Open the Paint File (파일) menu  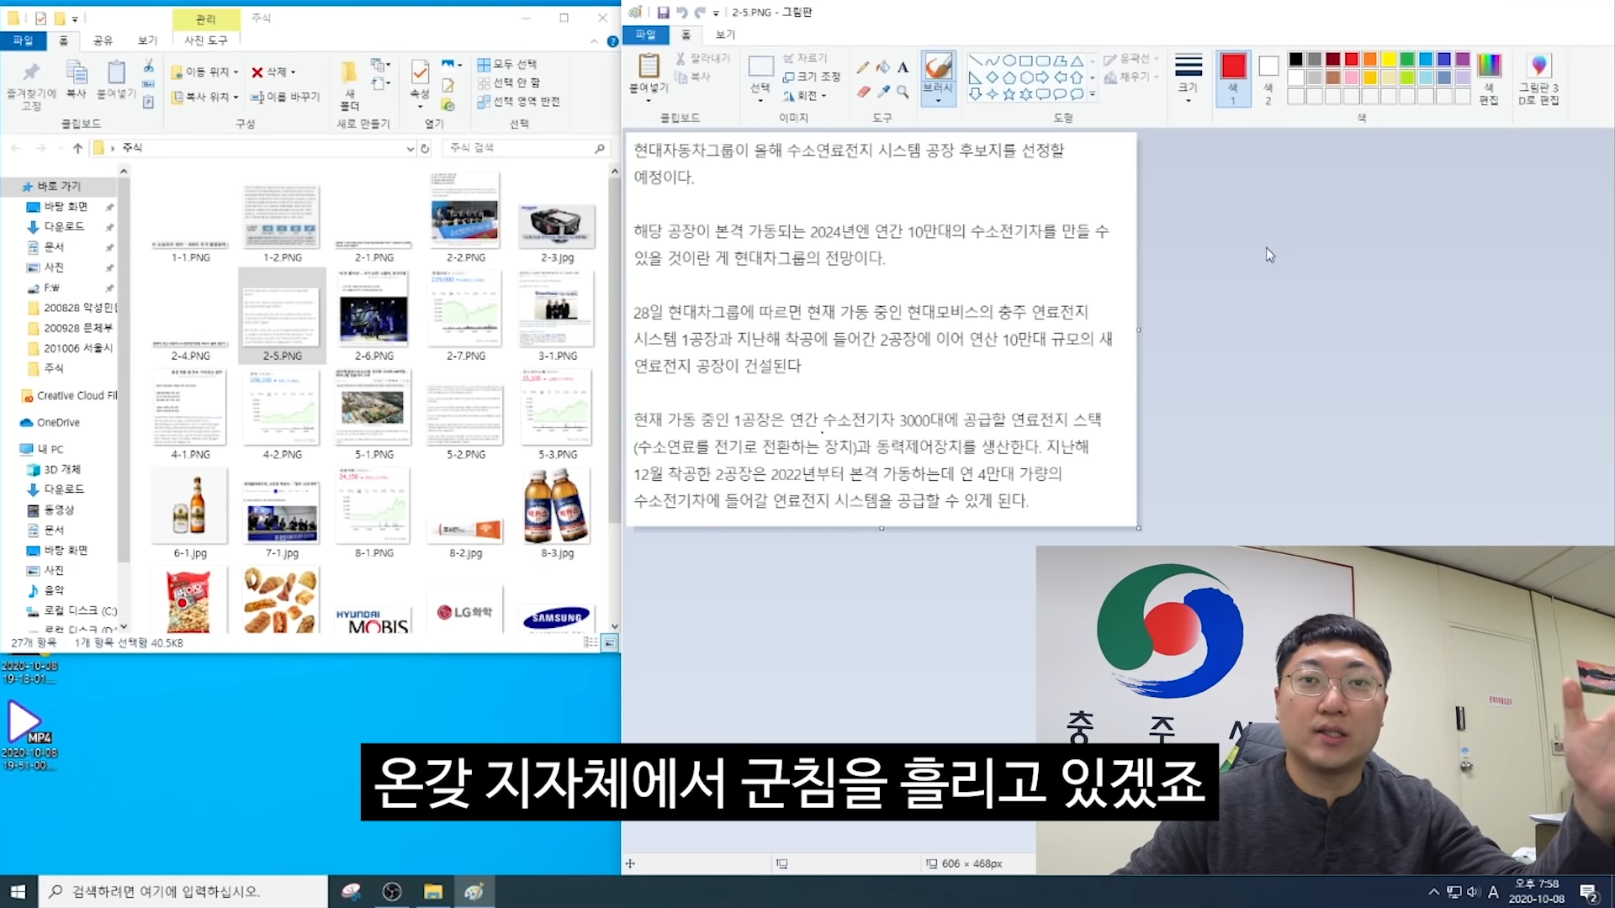coord(645,34)
